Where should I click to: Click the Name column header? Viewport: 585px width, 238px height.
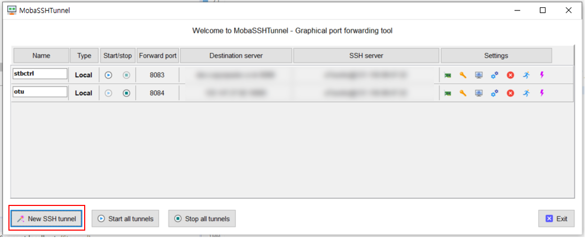tap(42, 56)
